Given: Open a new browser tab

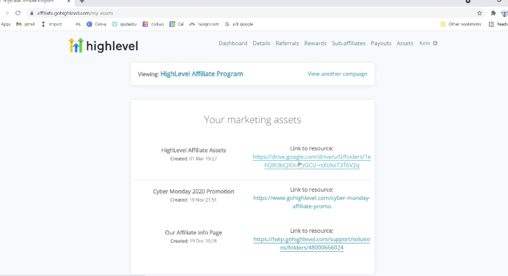Looking at the screenshot, I should 82,2.
